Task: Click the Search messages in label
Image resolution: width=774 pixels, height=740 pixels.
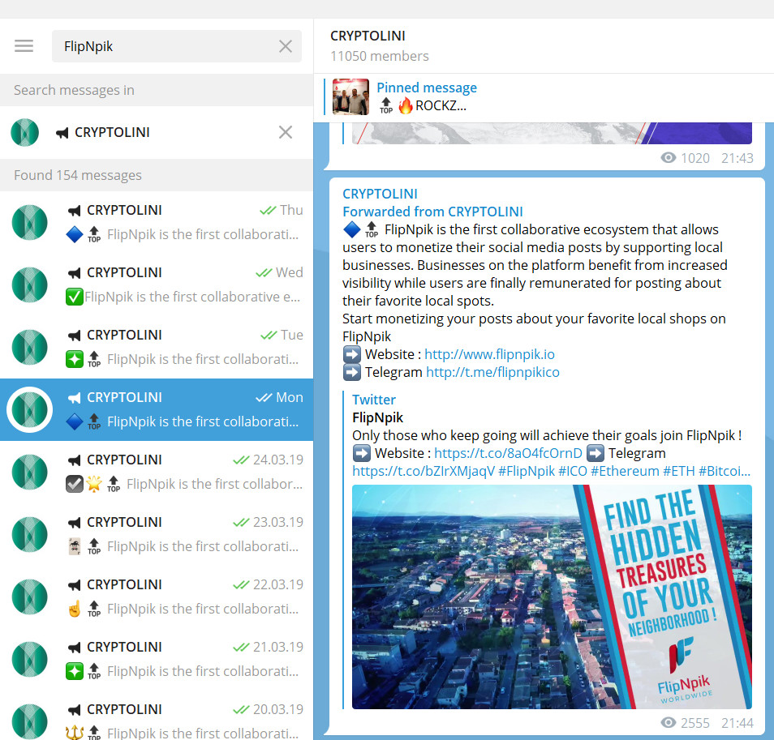Action: 74,90
